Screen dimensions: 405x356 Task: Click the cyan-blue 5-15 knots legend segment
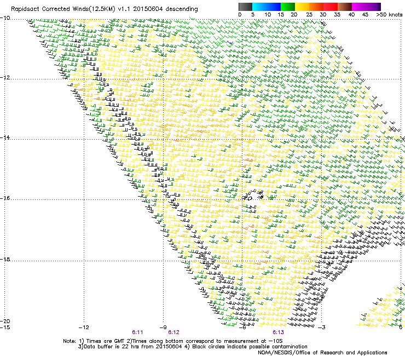click(x=267, y=7)
